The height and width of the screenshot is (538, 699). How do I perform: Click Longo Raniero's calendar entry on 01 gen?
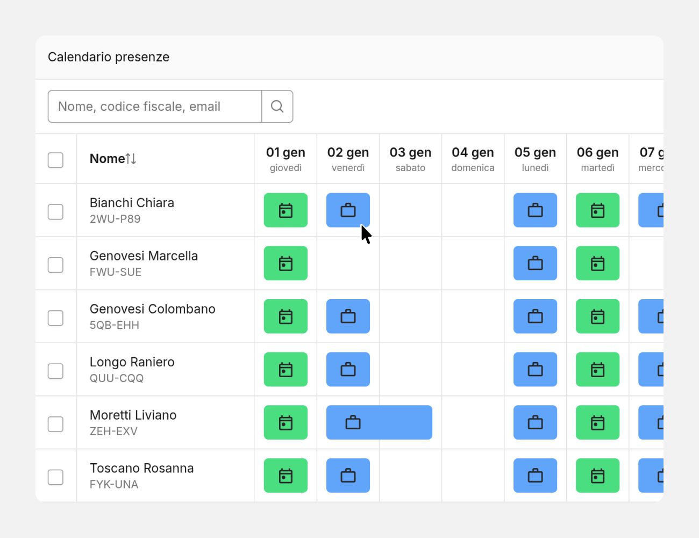286,370
